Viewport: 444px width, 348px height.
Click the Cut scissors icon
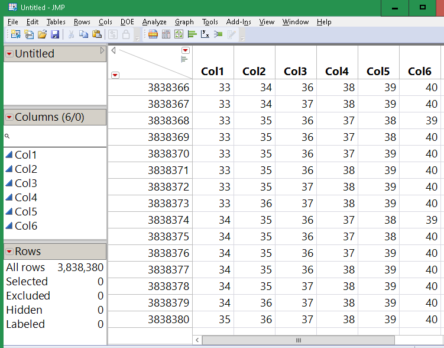point(71,34)
